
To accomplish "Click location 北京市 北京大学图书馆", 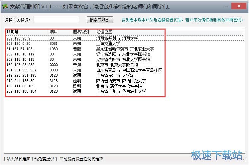I will tap(117, 65).
